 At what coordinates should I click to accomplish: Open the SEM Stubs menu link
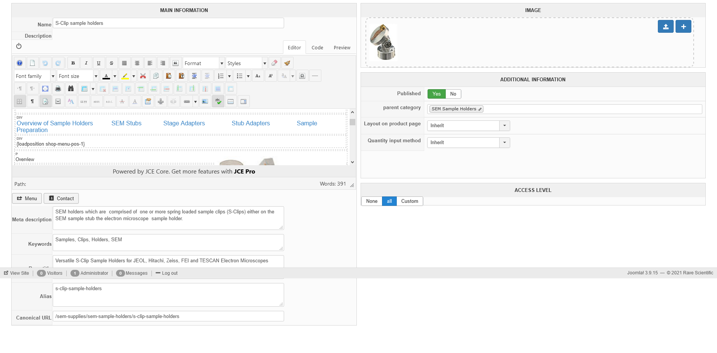[x=127, y=123]
